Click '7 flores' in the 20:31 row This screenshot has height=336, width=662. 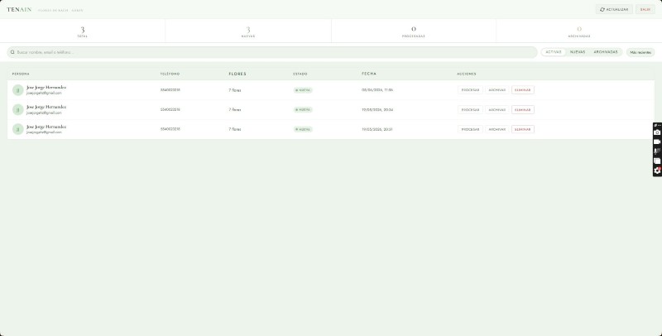pos(235,129)
